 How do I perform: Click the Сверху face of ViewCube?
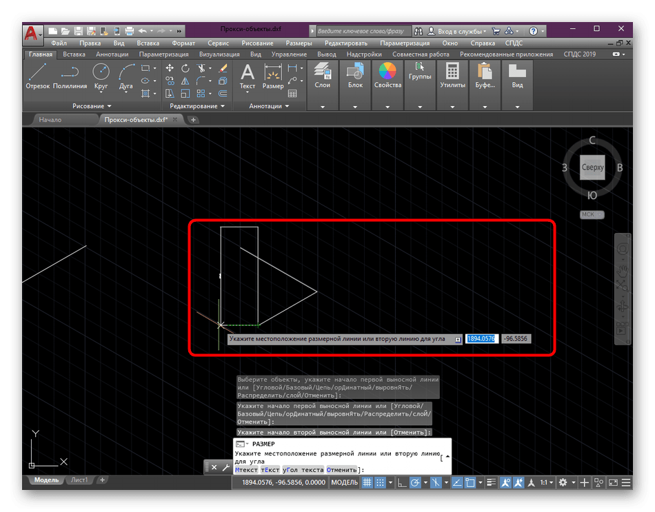[x=592, y=167]
